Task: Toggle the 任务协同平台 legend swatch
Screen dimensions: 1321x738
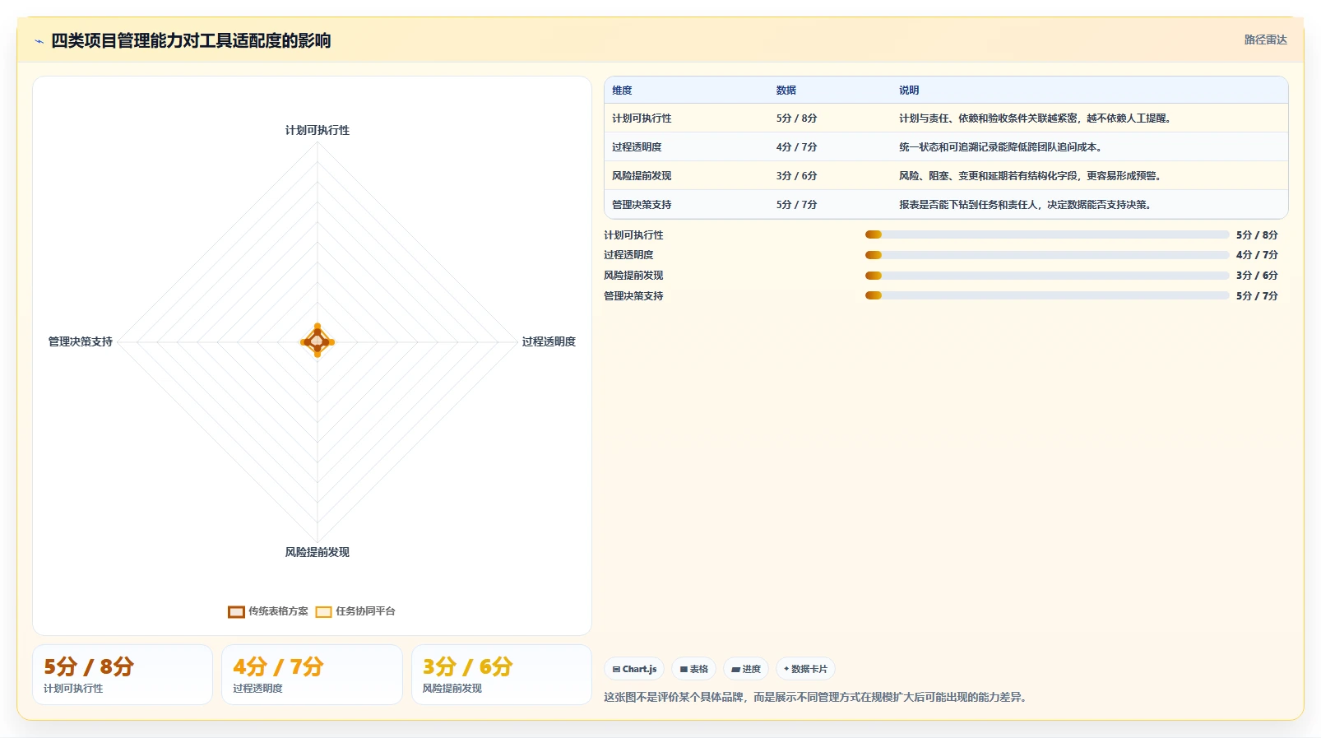Action: coord(323,611)
